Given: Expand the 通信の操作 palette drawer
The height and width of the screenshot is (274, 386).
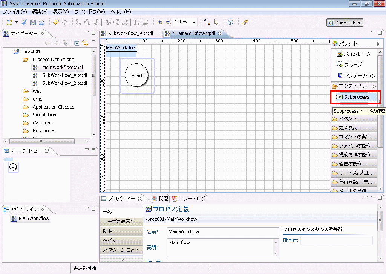Looking at the screenshot, I should 354,164.
